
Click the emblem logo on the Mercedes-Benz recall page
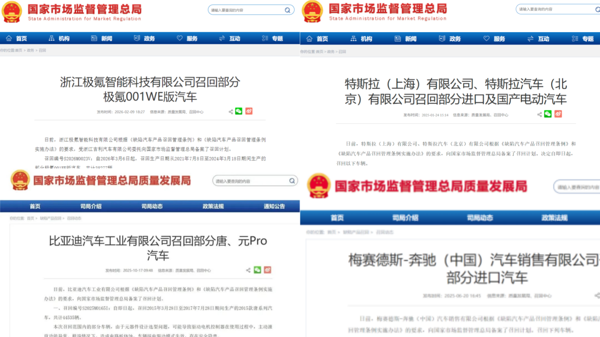coord(319,185)
